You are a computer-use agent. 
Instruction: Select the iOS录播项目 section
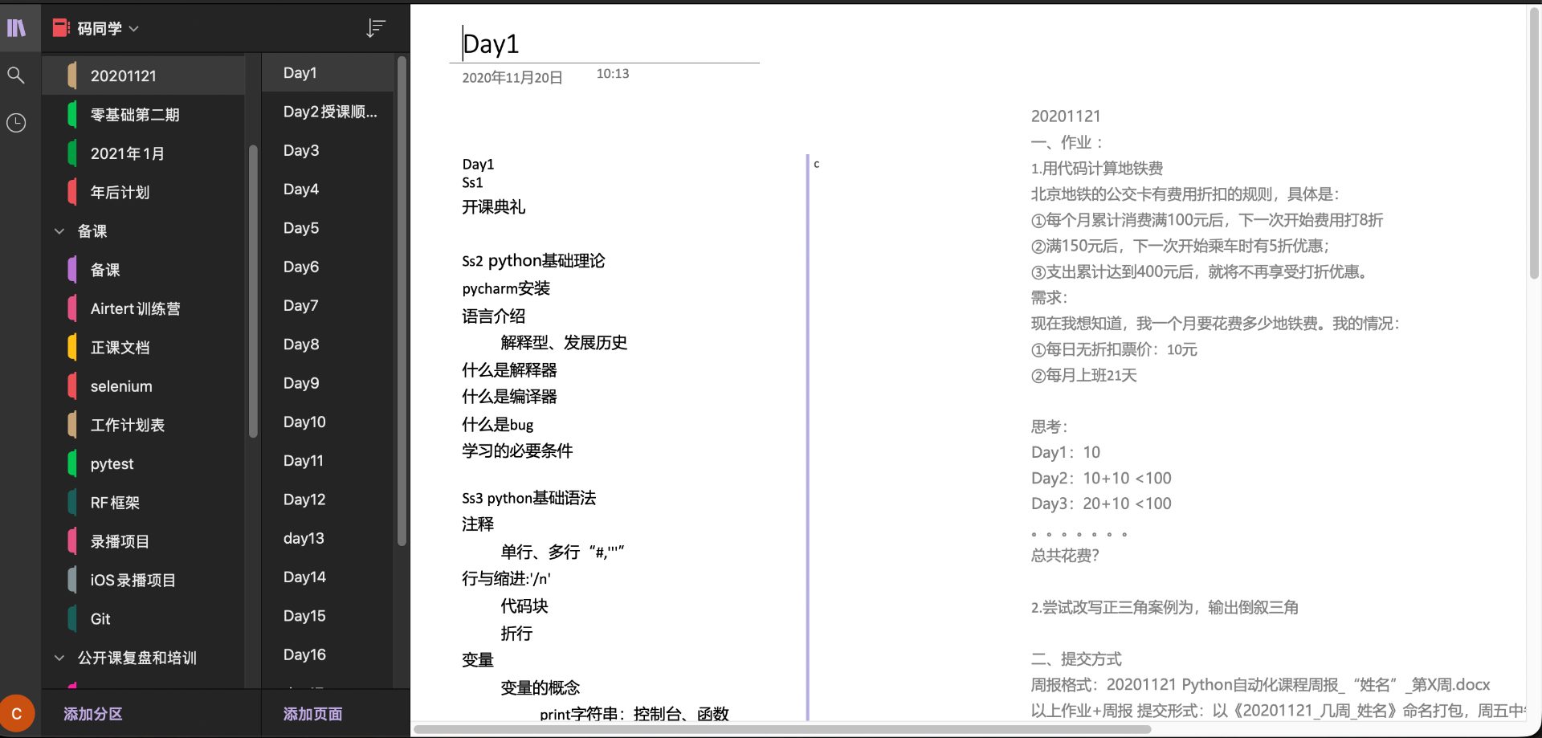click(144, 580)
